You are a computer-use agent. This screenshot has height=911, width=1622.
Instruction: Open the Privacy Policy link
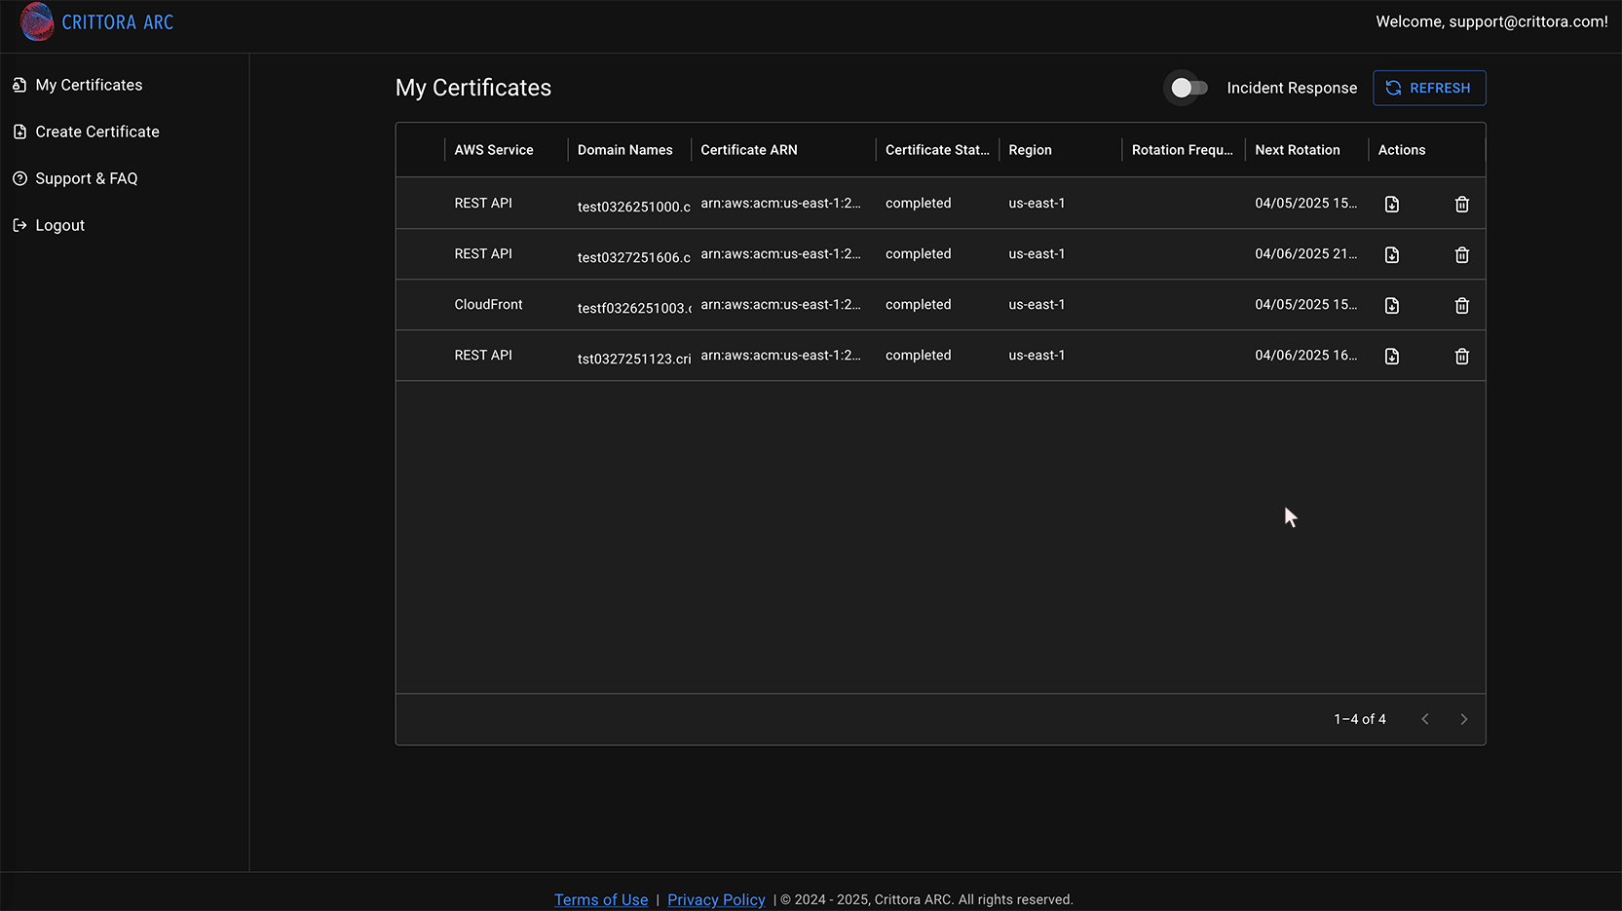click(716, 899)
